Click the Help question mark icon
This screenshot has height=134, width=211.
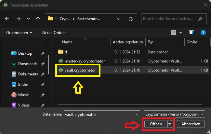click(x=203, y=33)
